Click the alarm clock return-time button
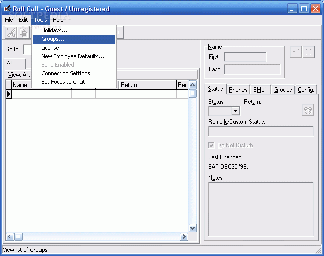Screen dimensions: 324x256 click(308, 110)
